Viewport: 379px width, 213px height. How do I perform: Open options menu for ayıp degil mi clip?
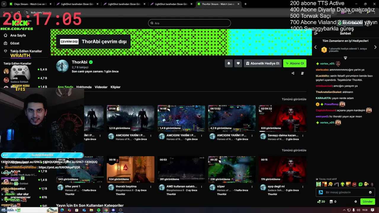[303, 187]
